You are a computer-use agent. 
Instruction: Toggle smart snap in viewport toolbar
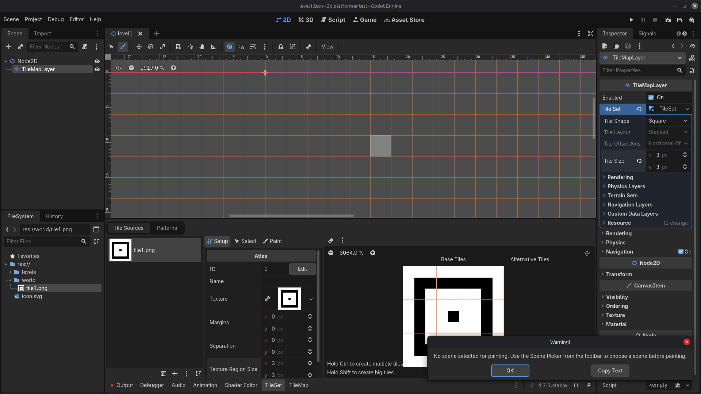pyautogui.click(x=241, y=47)
